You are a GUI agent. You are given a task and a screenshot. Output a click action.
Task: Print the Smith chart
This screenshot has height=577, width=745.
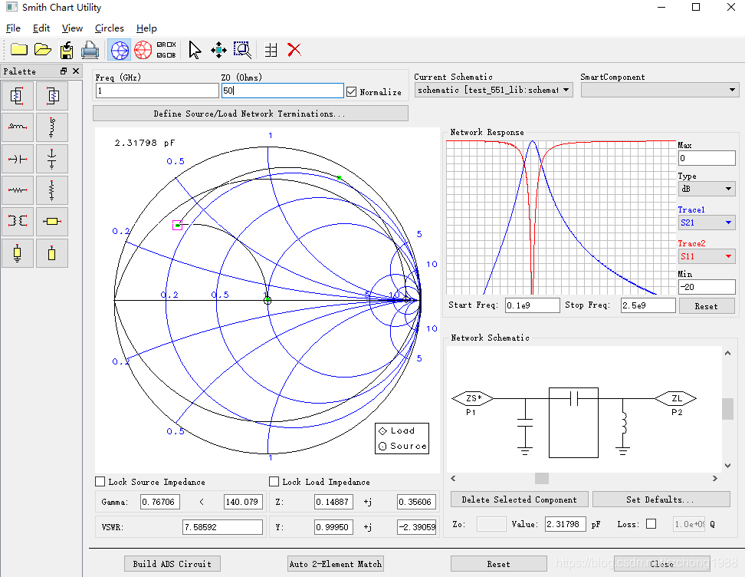90,49
